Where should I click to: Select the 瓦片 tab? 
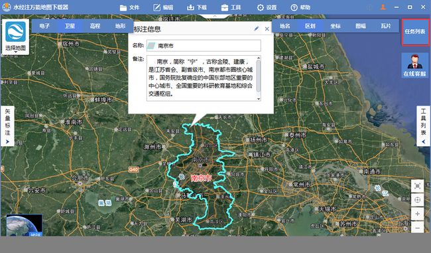coord(386,26)
